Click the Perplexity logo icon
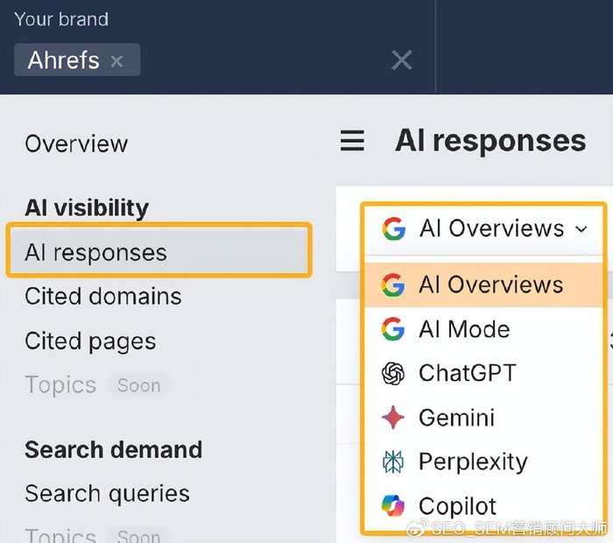Image resolution: width=613 pixels, height=543 pixels. [393, 462]
